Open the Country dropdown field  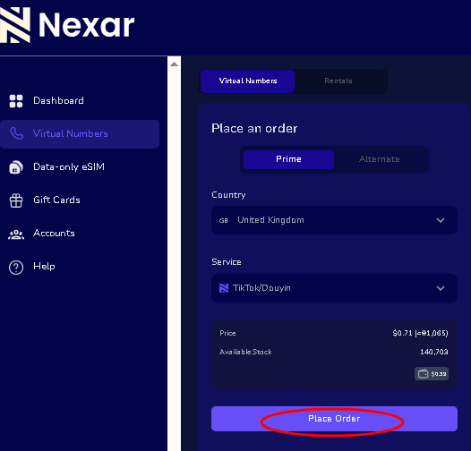click(x=334, y=220)
